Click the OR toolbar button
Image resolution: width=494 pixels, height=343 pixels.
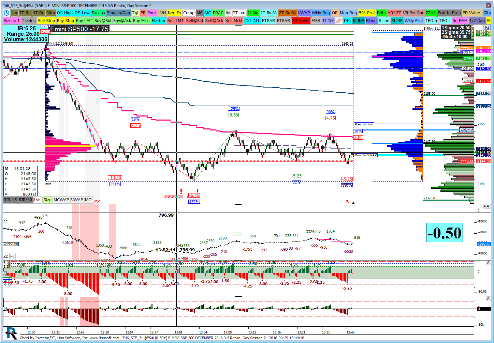pos(335,13)
